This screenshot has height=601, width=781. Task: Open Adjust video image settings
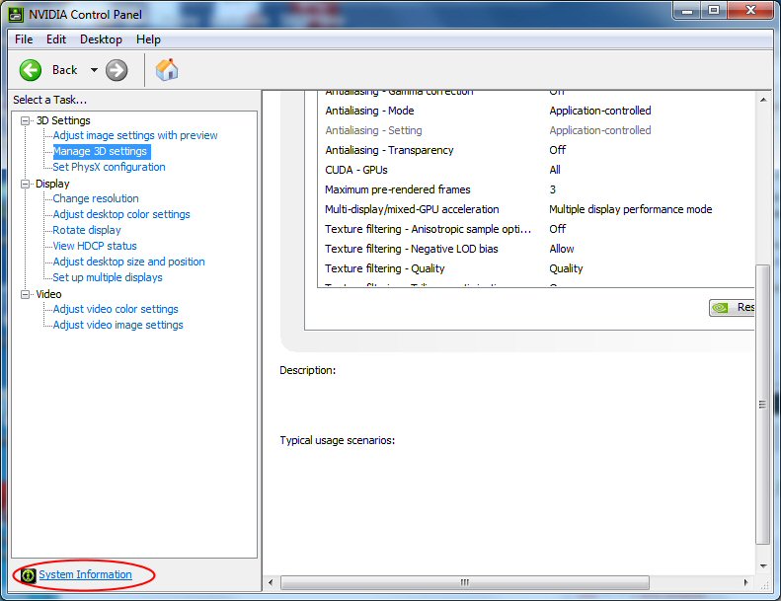[118, 325]
